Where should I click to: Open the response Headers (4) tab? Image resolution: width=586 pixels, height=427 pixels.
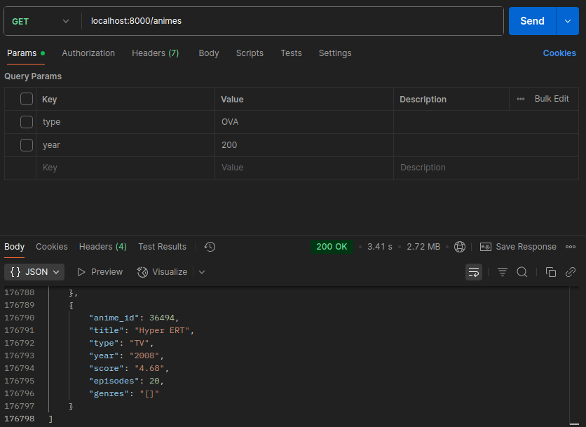103,247
